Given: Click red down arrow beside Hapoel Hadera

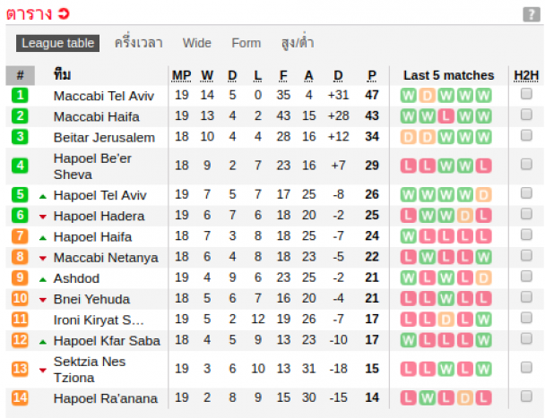Looking at the screenshot, I should pos(43,217).
